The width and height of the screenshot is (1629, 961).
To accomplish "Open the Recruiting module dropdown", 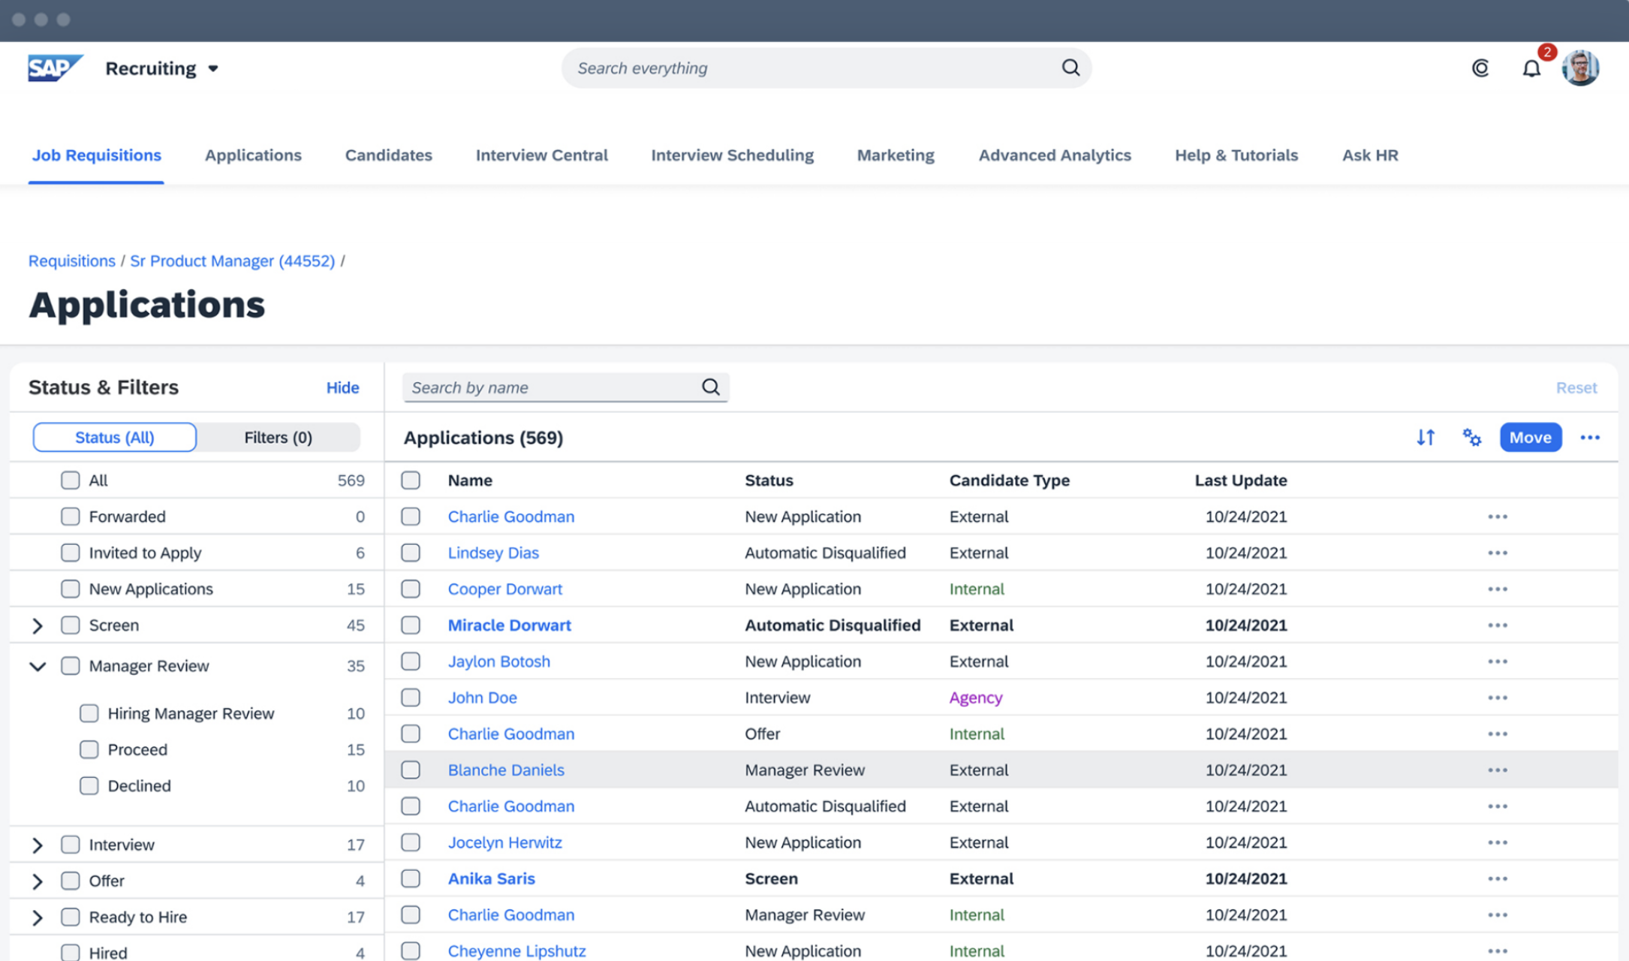I will 162,68.
